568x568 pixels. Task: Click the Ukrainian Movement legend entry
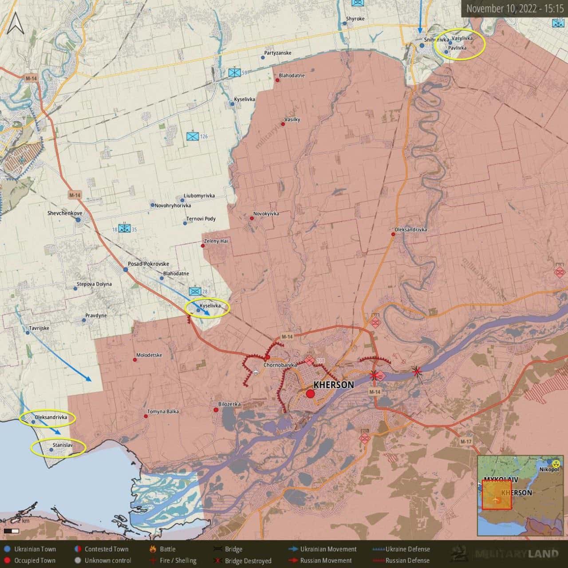coord(323,549)
